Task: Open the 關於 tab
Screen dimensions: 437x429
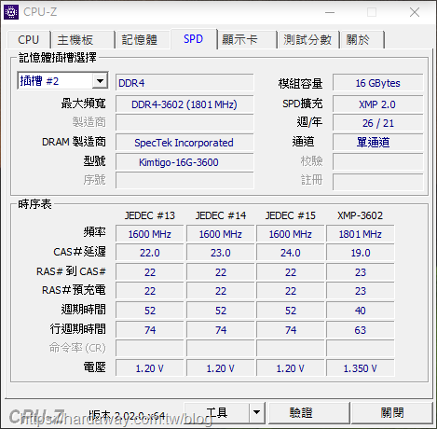Action: point(362,40)
